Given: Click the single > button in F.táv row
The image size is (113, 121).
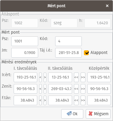Looking at the screenshot, I should [45, 100].
